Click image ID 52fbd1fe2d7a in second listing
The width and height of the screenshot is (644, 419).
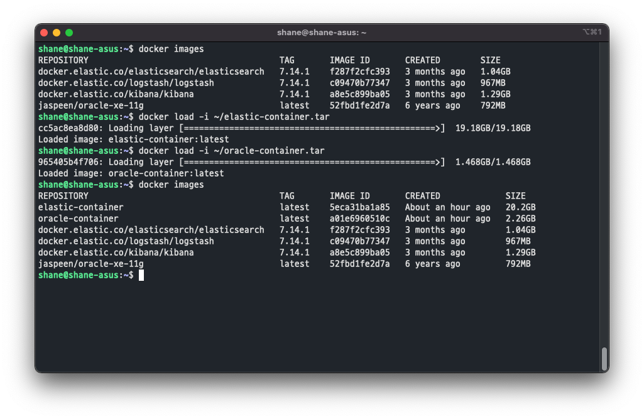pos(360,264)
